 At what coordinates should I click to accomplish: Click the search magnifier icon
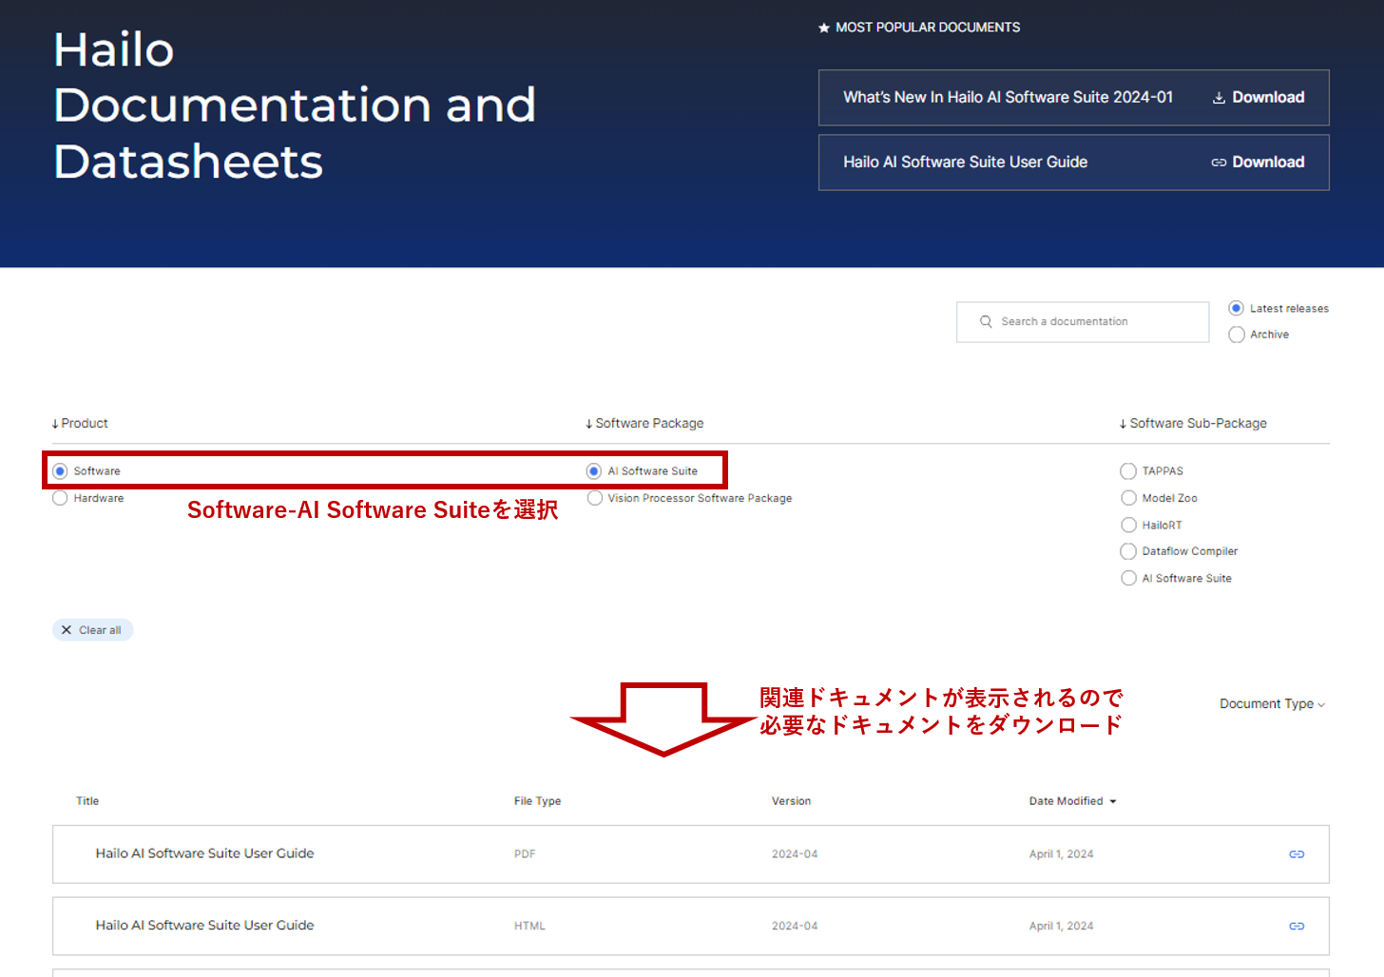coord(986,322)
